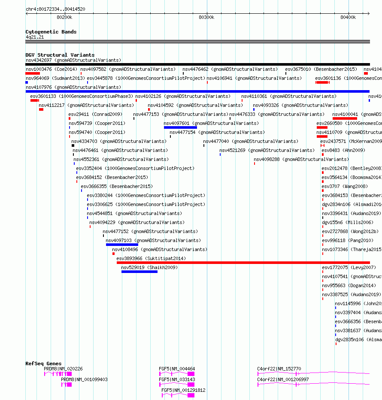Viewport: 382px width, 400px height.
Task: Open the FGF5|NM_033143 gene label
Action: pos(177,379)
